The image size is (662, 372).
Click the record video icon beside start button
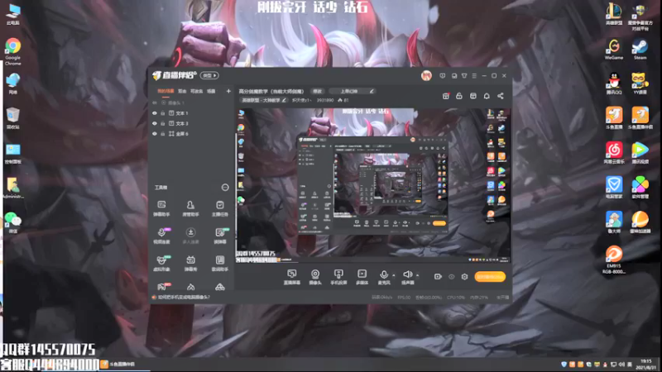point(438,277)
